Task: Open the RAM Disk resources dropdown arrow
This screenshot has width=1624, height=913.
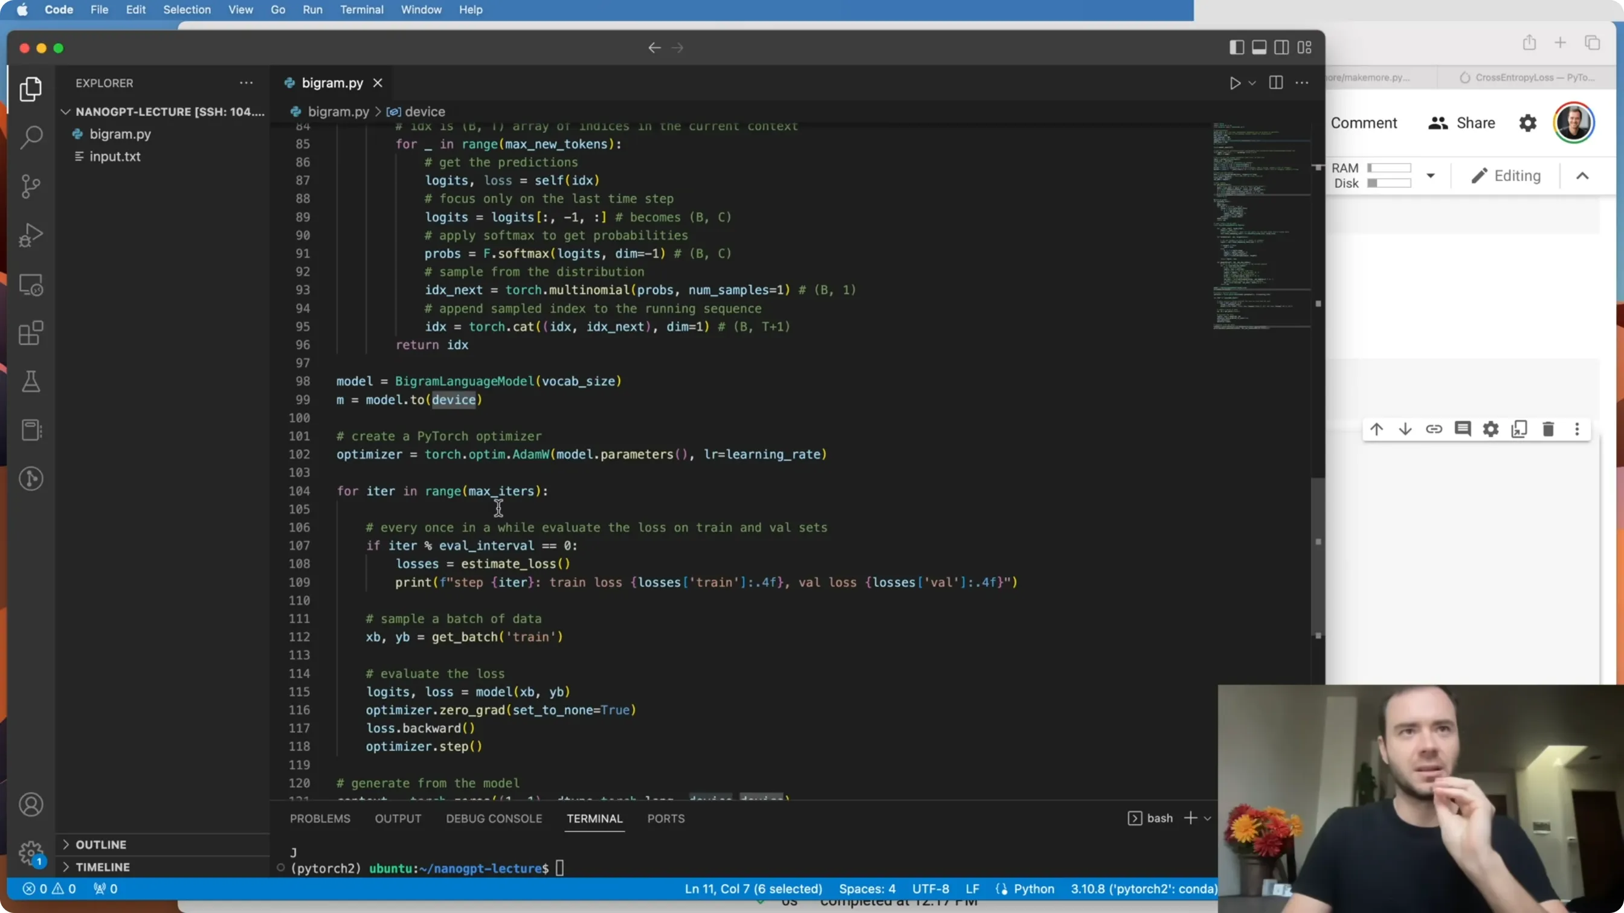Action: pyautogui.click(x=1431, y=176)
